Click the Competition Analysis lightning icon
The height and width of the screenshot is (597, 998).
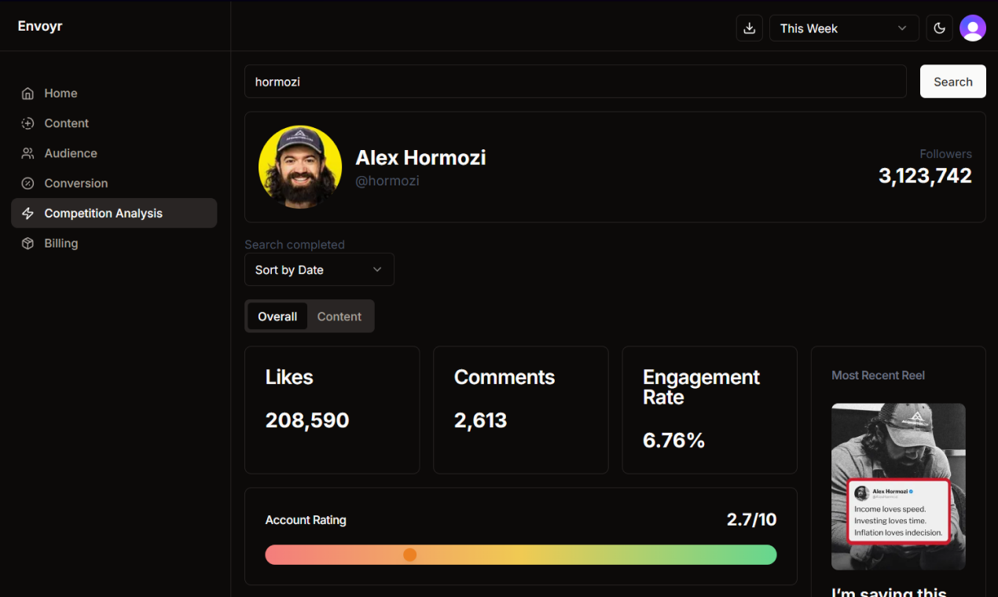(28, 214)
